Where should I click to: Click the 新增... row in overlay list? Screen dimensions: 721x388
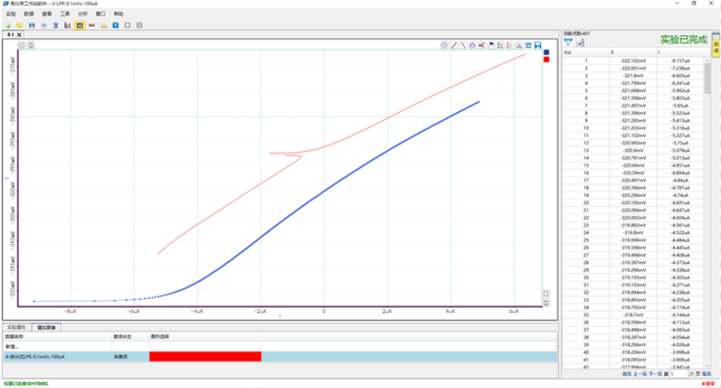tap(279, 347)
